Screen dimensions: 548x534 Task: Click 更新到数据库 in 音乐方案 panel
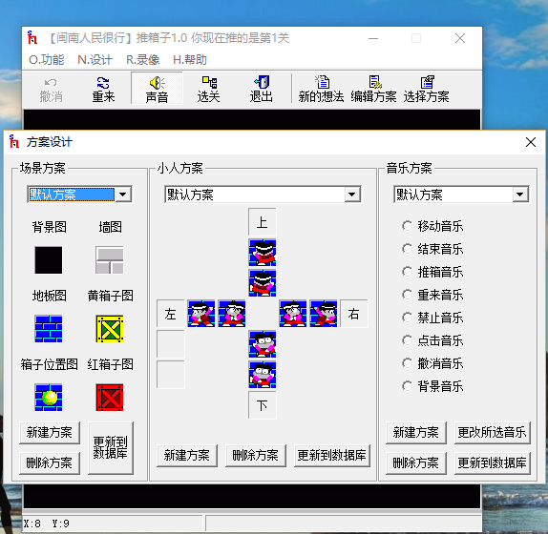493,462
